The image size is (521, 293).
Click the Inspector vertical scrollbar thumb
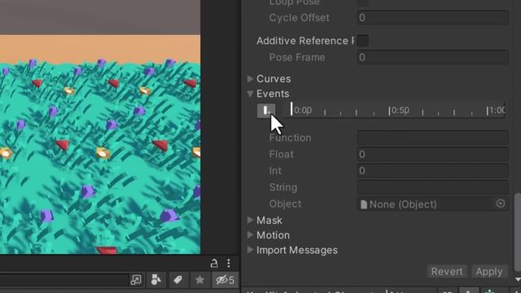pos(518,233)
